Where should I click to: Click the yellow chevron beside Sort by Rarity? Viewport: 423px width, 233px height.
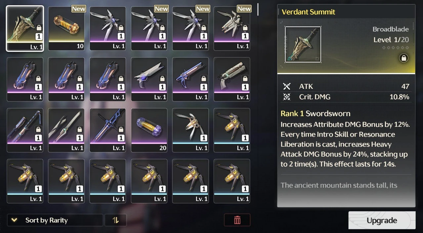point(14,220)
